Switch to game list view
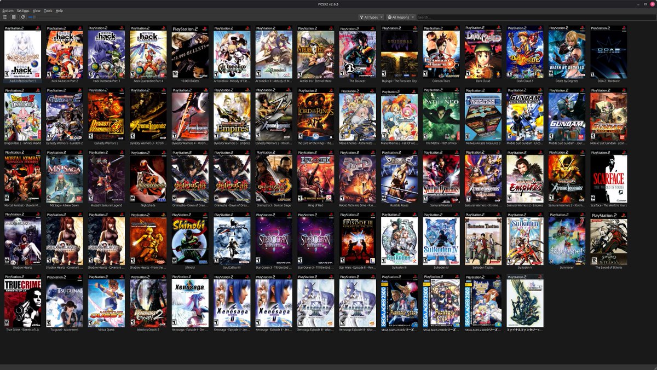Viewport: 657px width, 370px height. point(5,17)
